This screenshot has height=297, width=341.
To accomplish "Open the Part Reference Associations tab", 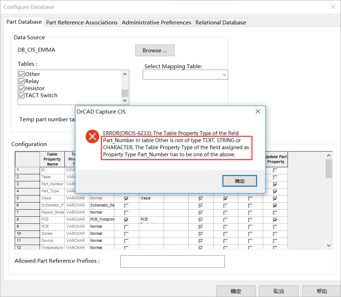I will coord(82,22).
